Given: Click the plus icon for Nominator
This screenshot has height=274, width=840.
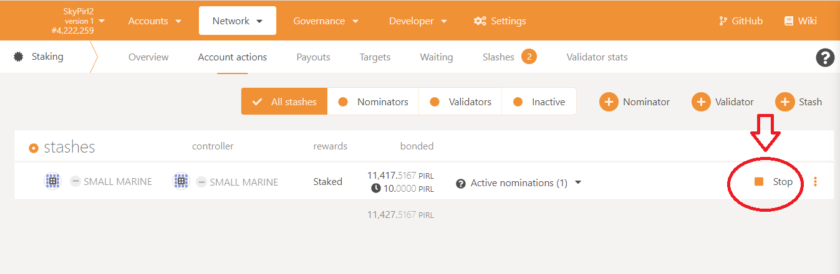Looking at the screenshot, I should coord(609,102).
